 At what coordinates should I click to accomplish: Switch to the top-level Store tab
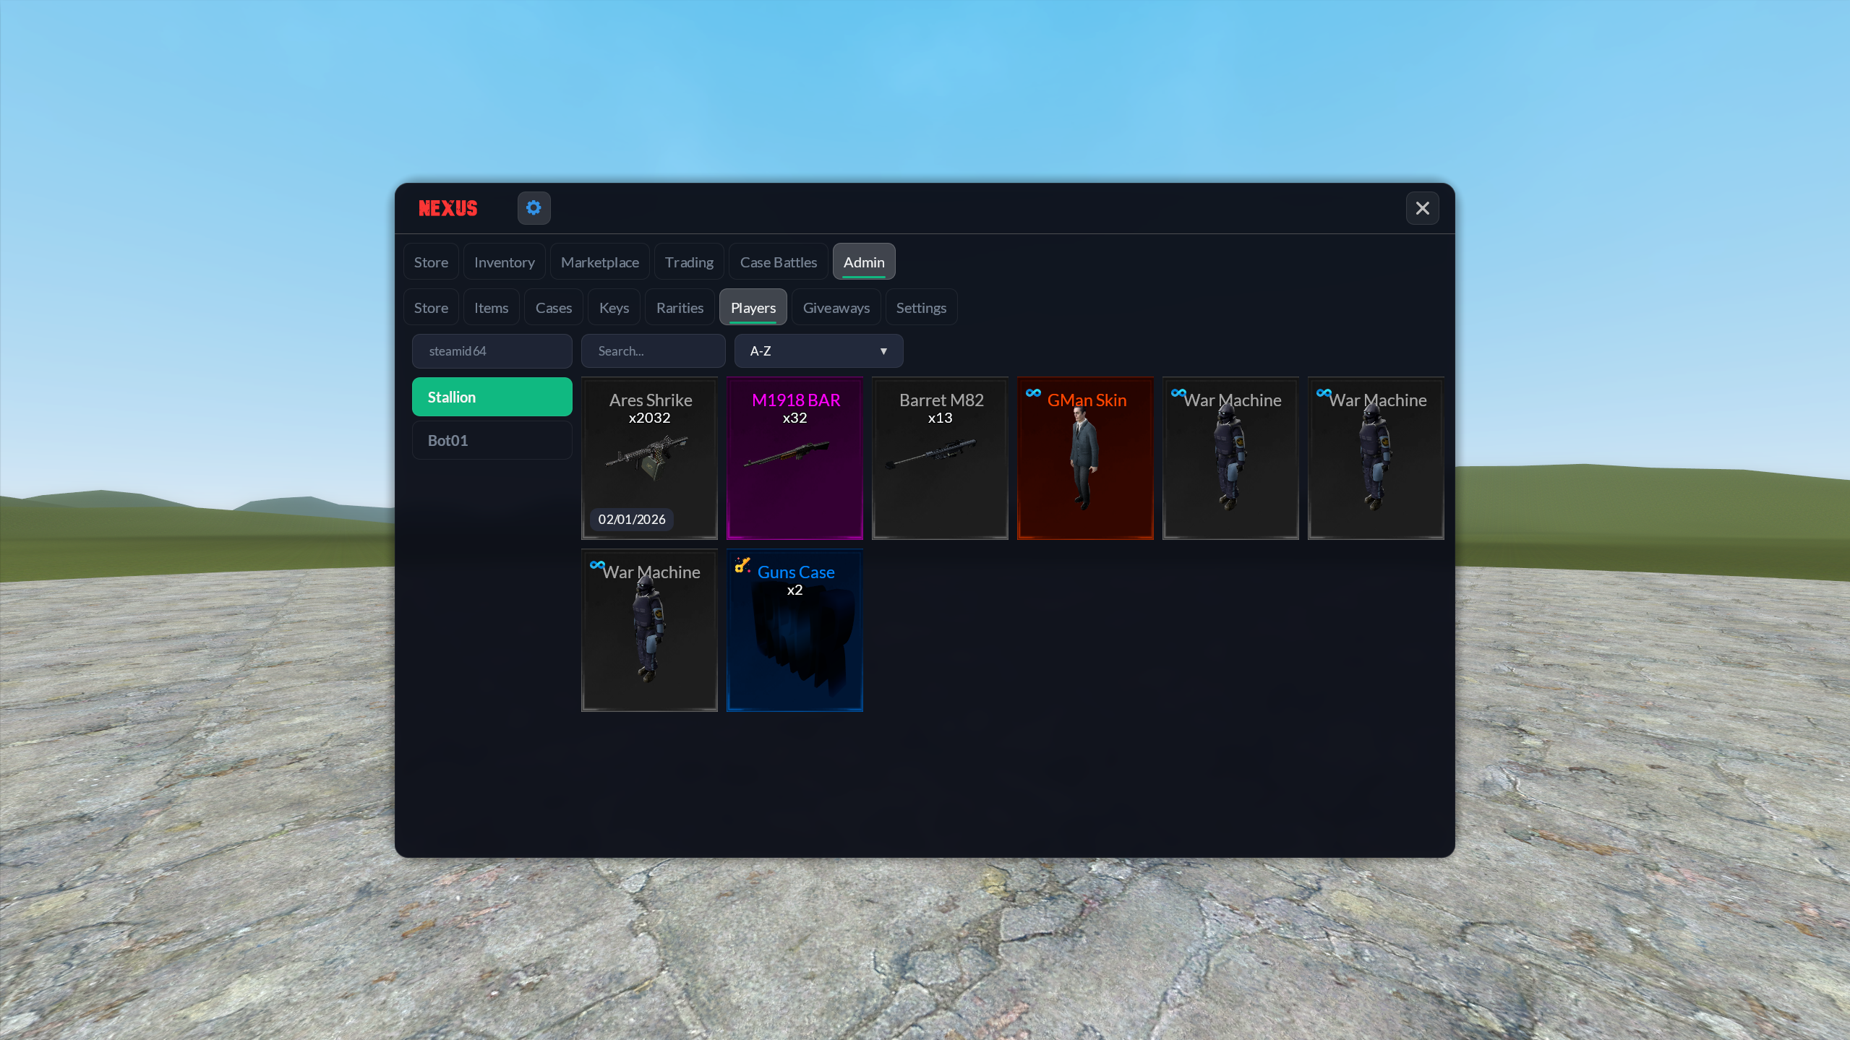click(431, 262)
